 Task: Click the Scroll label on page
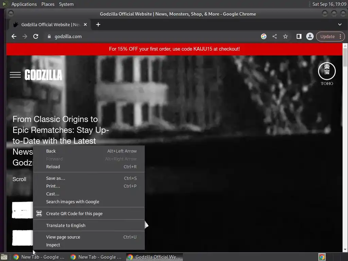19,179
